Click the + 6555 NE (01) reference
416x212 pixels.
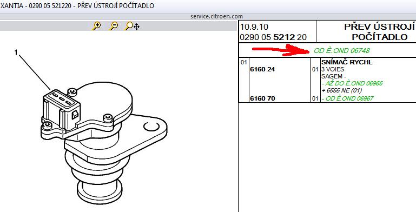coord(342,90)
